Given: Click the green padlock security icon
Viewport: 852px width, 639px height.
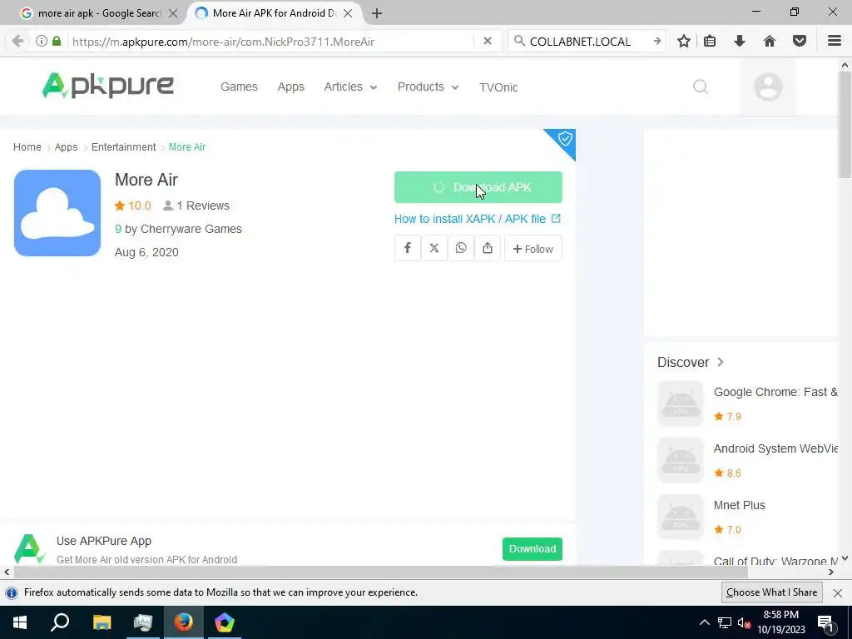Looking at the screenshot, I should tap(57, 42).
